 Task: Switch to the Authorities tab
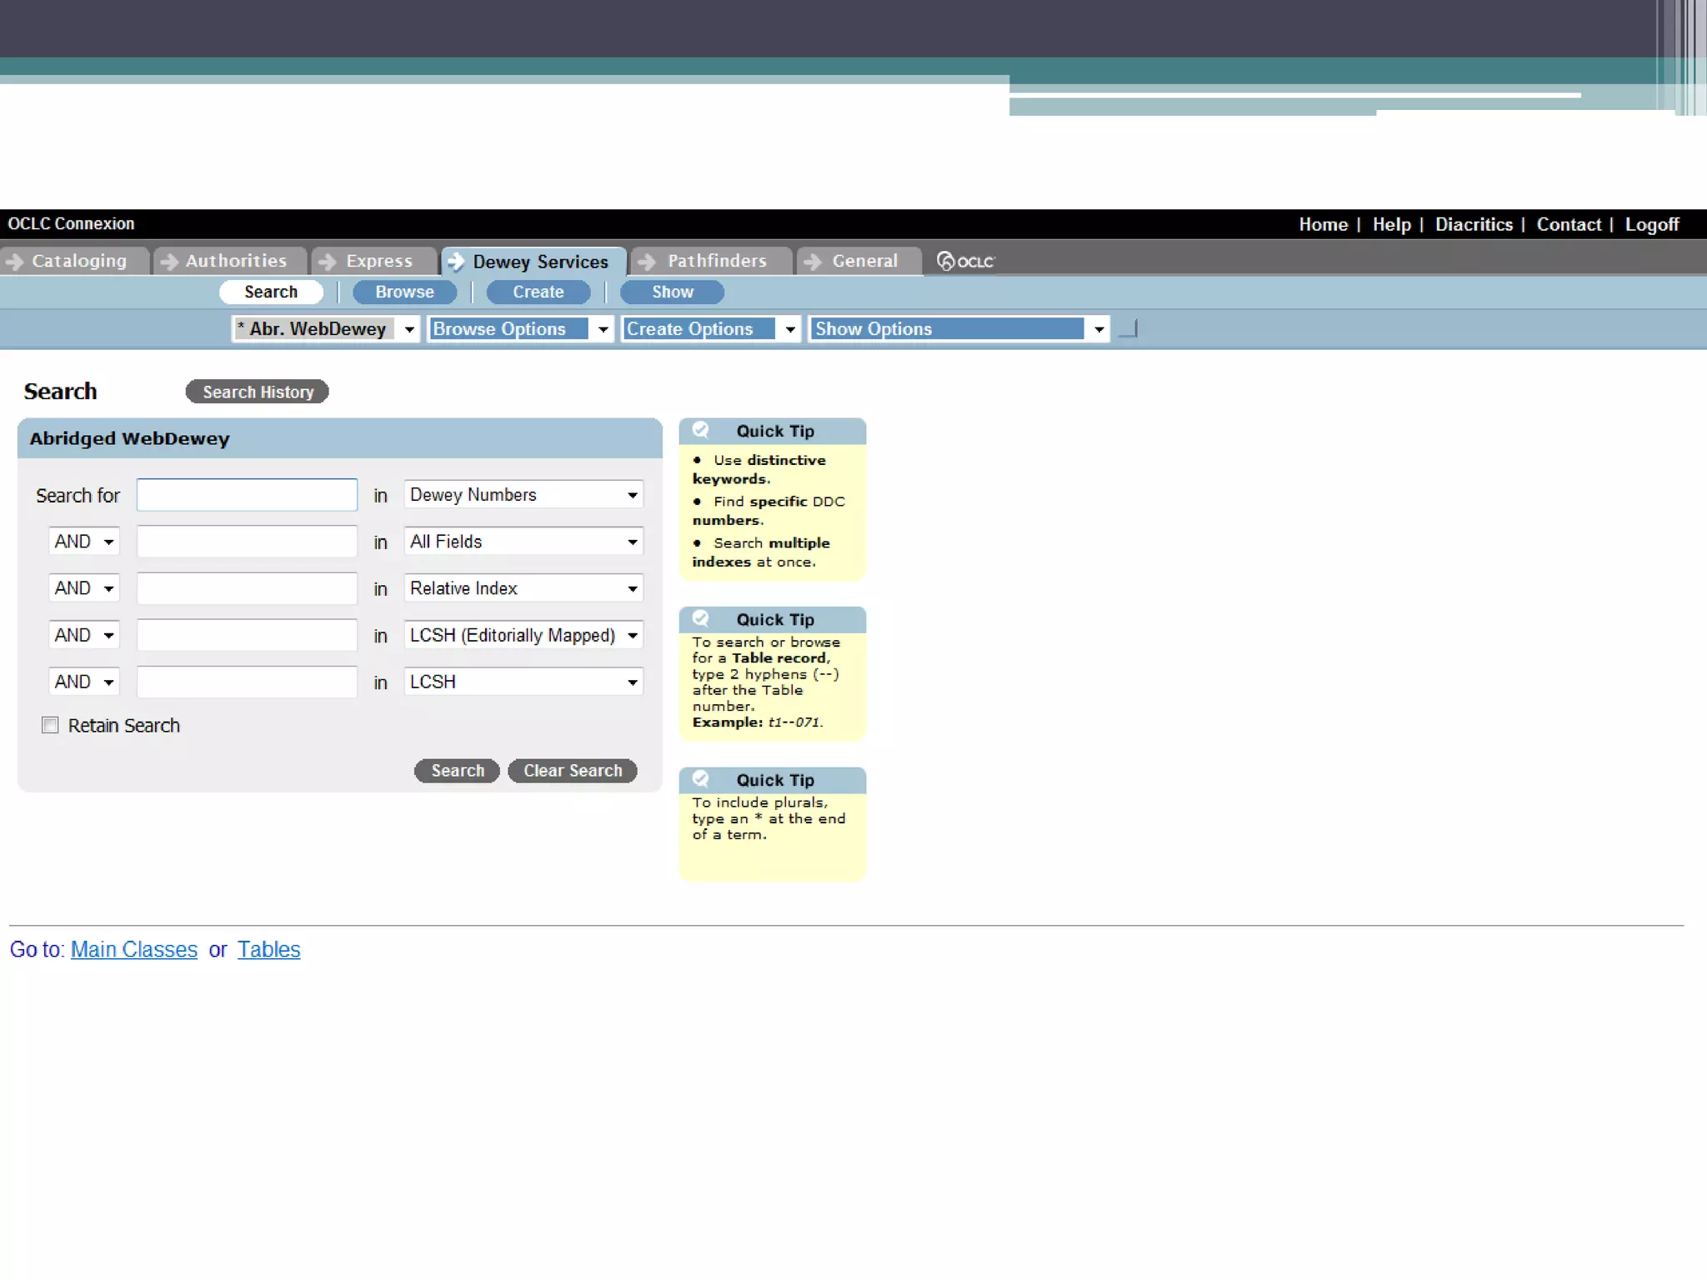pyautogui.click(x=235, y=261)
